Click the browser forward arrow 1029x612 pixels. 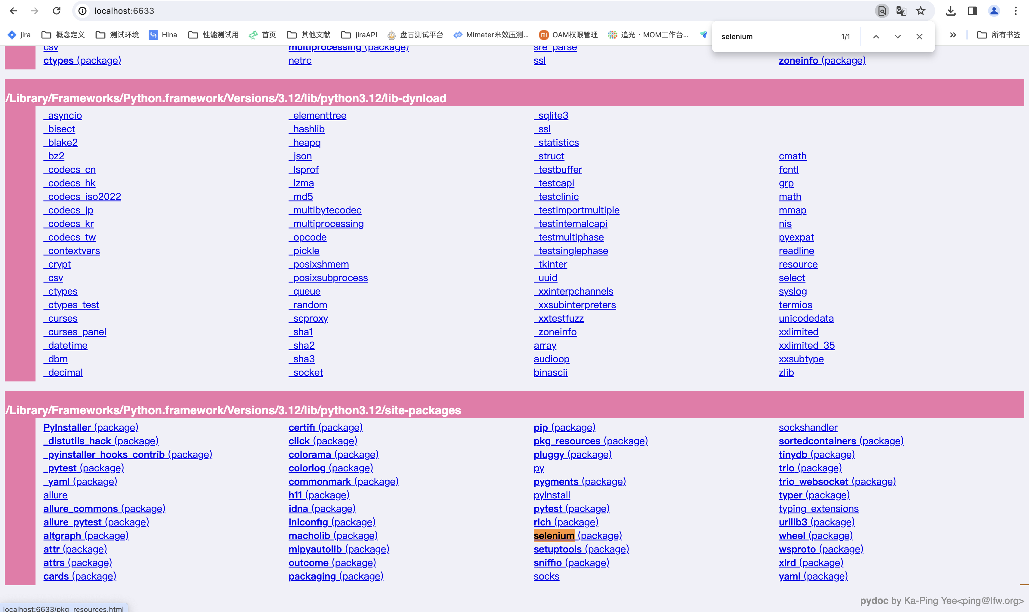[35, 11]
